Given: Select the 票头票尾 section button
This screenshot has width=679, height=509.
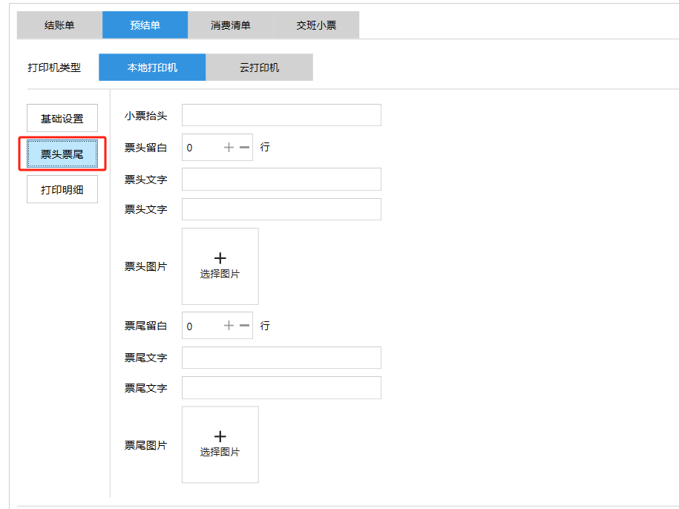Looking at the screenshot, I should (x=62, y=154).
